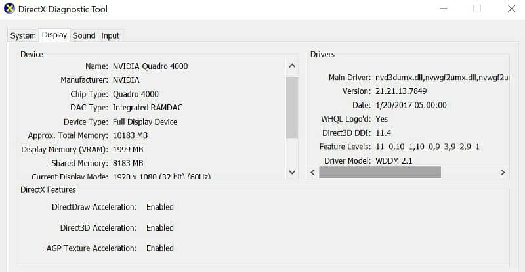This screenshot has width=525, height=272.
Task: Click Drivers panel scroll left arrow
Action: (313, 172)
